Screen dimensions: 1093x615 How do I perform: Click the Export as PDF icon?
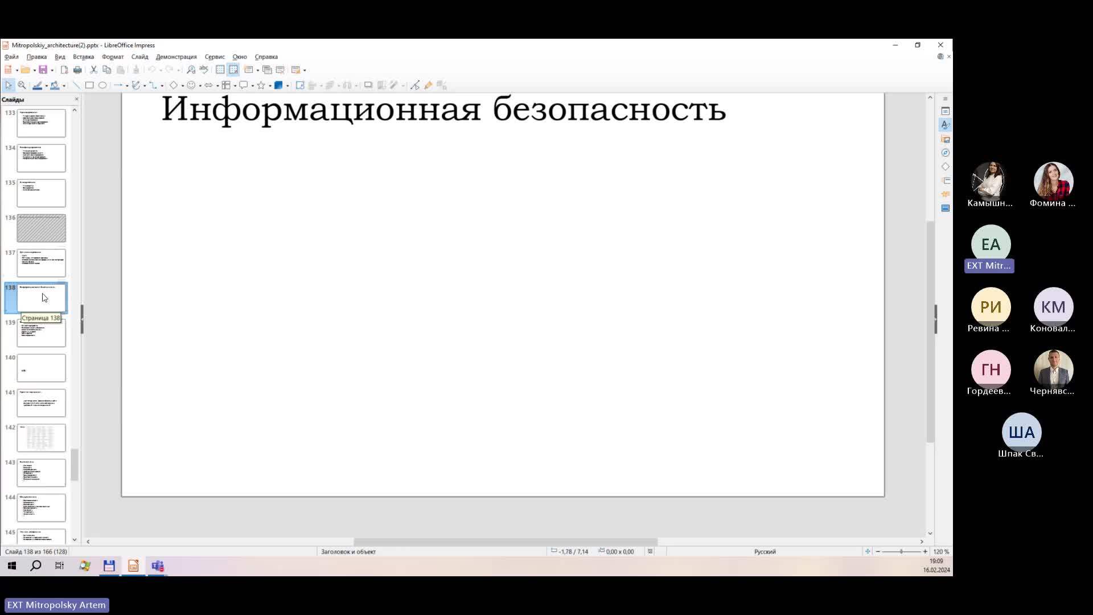click(x=64, y=70)
